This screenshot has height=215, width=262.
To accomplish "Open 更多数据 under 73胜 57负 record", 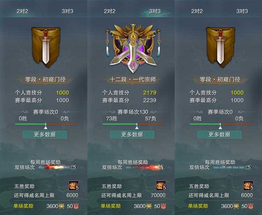I will click(132, 135).
